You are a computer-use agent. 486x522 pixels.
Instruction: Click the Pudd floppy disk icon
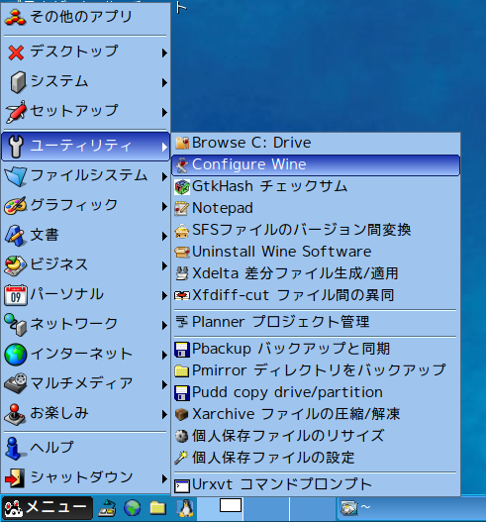click(x=182, y=393)
